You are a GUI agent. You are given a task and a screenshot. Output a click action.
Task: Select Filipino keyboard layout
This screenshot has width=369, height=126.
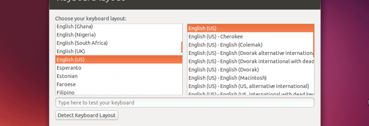pos(118,92)
